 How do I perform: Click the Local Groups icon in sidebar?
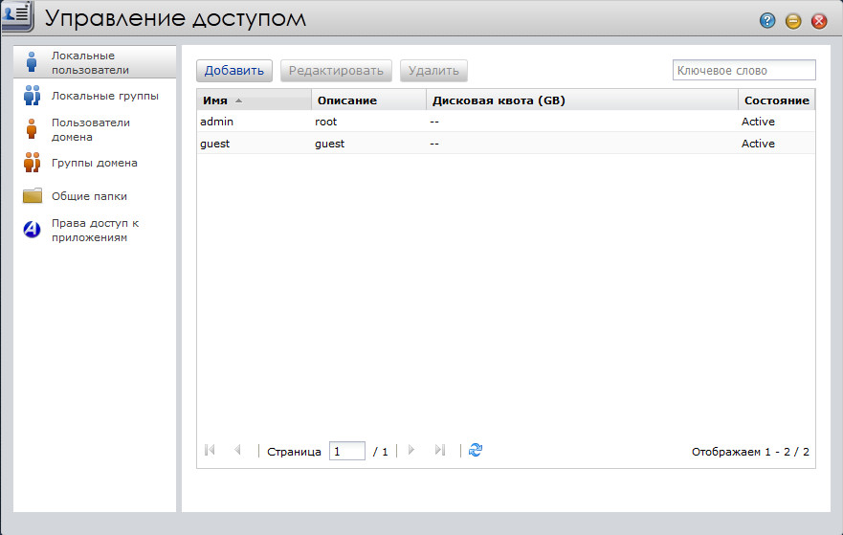point(32,95)
